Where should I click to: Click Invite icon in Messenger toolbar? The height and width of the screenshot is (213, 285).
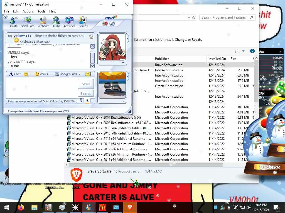click(14, 22)
